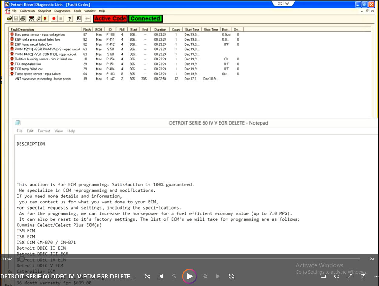Screen dimensions: 379x286
Task: Click the R toolbar icon
Action: (78, 19)
